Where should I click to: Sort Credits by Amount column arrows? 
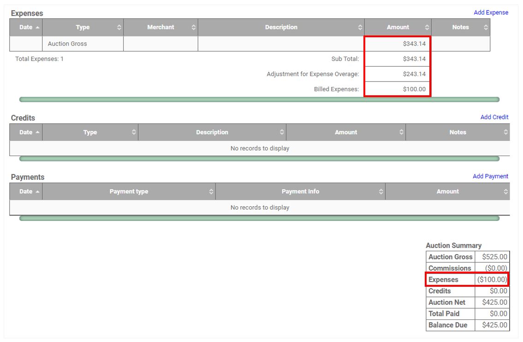401,132
